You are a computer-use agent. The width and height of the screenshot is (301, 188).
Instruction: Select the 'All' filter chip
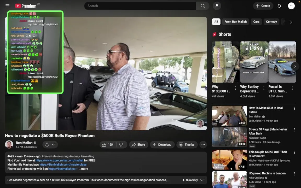[x=216, y=22]
